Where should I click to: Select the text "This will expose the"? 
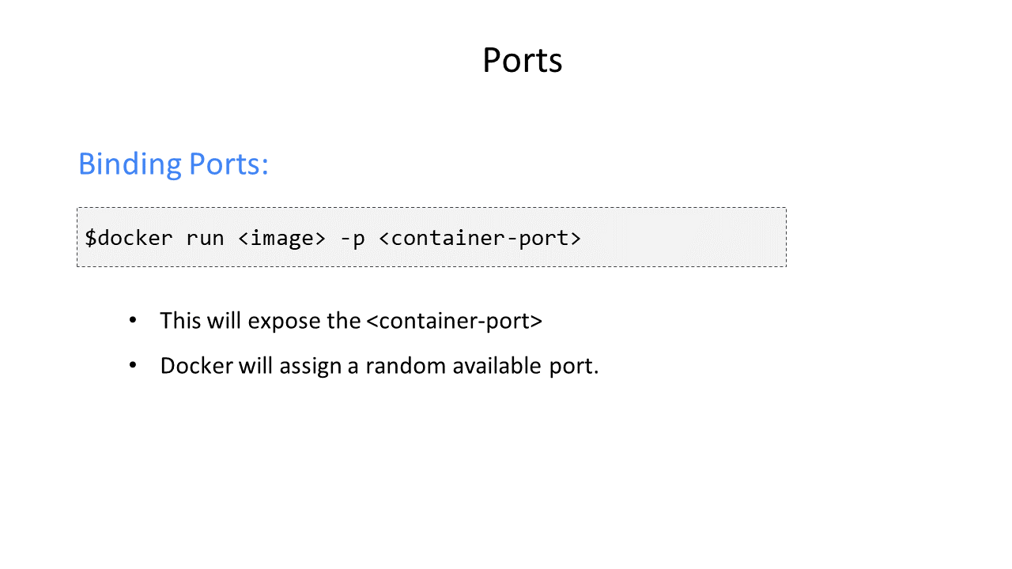point(260,320)
